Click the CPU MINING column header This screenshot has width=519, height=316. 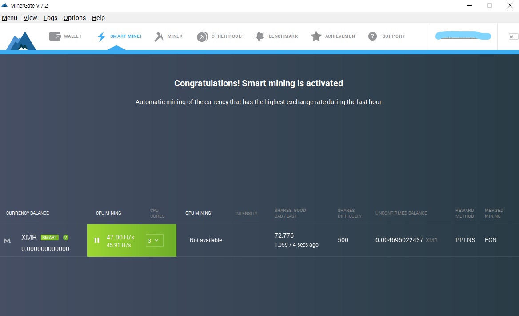click(108, 213)
